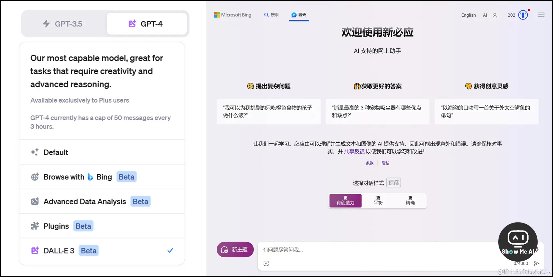Click the GPT-3.5 lightning bolt icon
The width and height of the screenshot is (553, 277).
click(x=46, y=24)
